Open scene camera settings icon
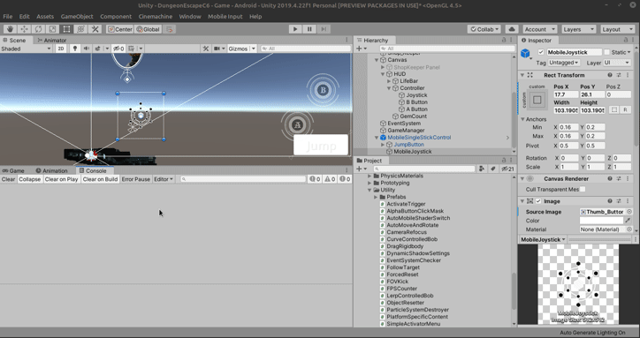 pyautogui.click(x=217, y=49)
